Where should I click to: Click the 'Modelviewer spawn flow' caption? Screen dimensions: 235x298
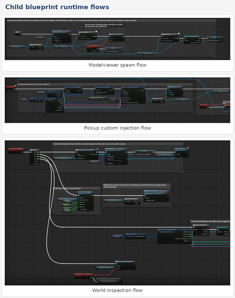pos(117,65)
